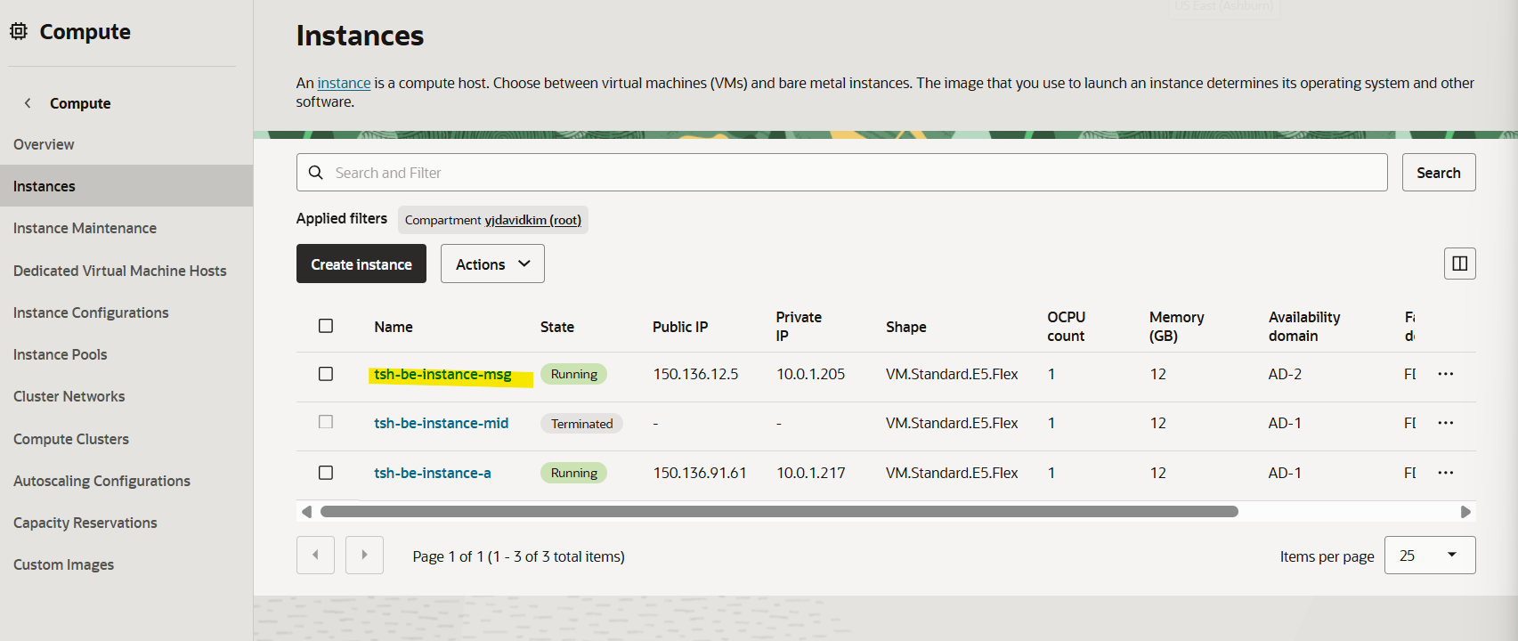Select Custom Images in the sidebar

point(64,564)
